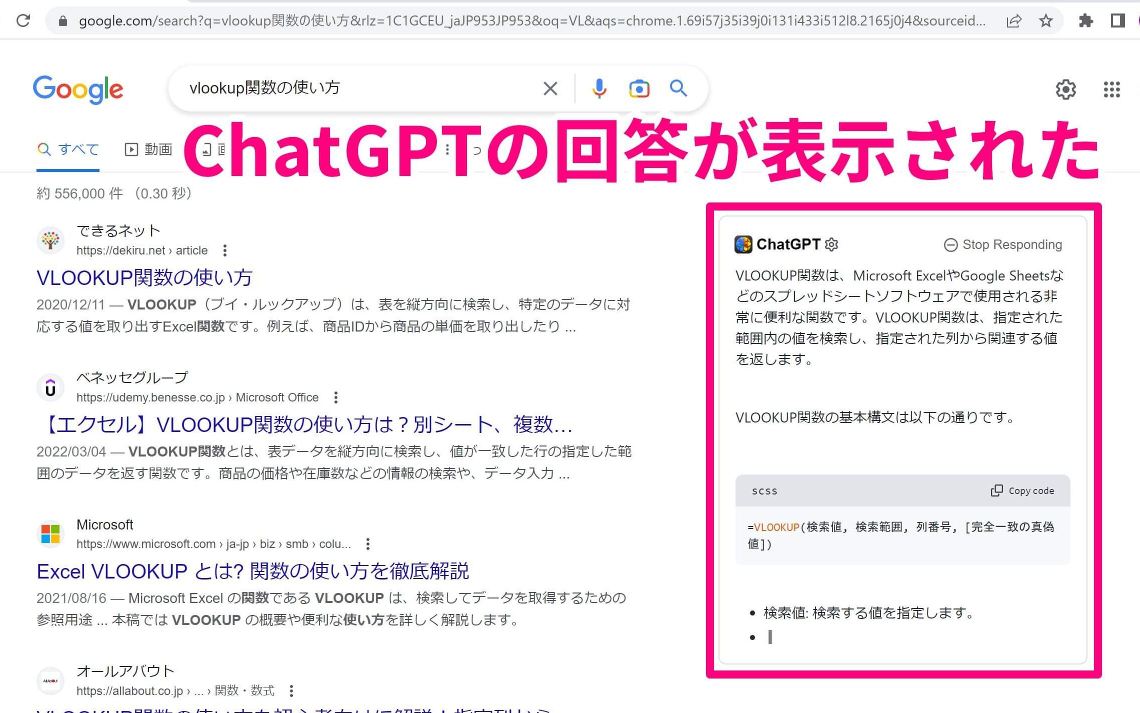Image resolution: width=1140 pixels, height=713 pixels.
Task: Open Excel VLOOKUP とは? result link
Action: pyautogui.click(x=253, y=571)
